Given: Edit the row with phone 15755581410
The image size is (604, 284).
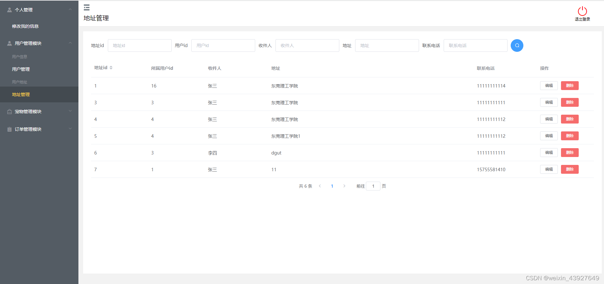Looking at the screenshot, I should pos(549,169).
